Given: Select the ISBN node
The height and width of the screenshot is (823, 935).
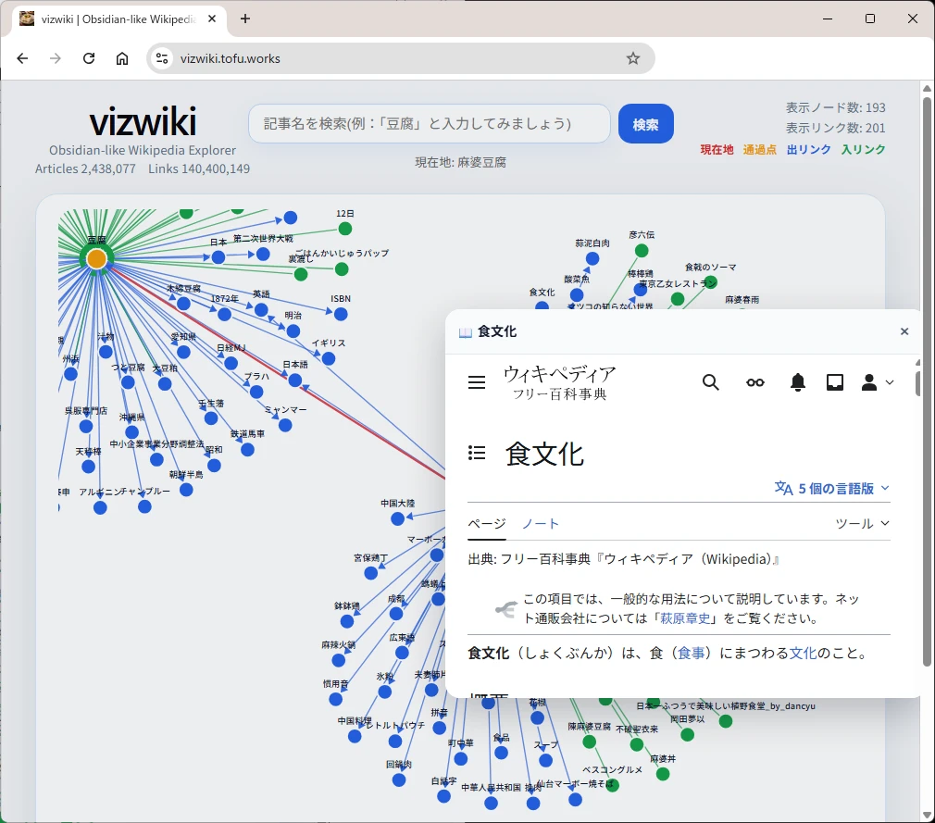Looking at the screenshot, I should coord(341,314).
